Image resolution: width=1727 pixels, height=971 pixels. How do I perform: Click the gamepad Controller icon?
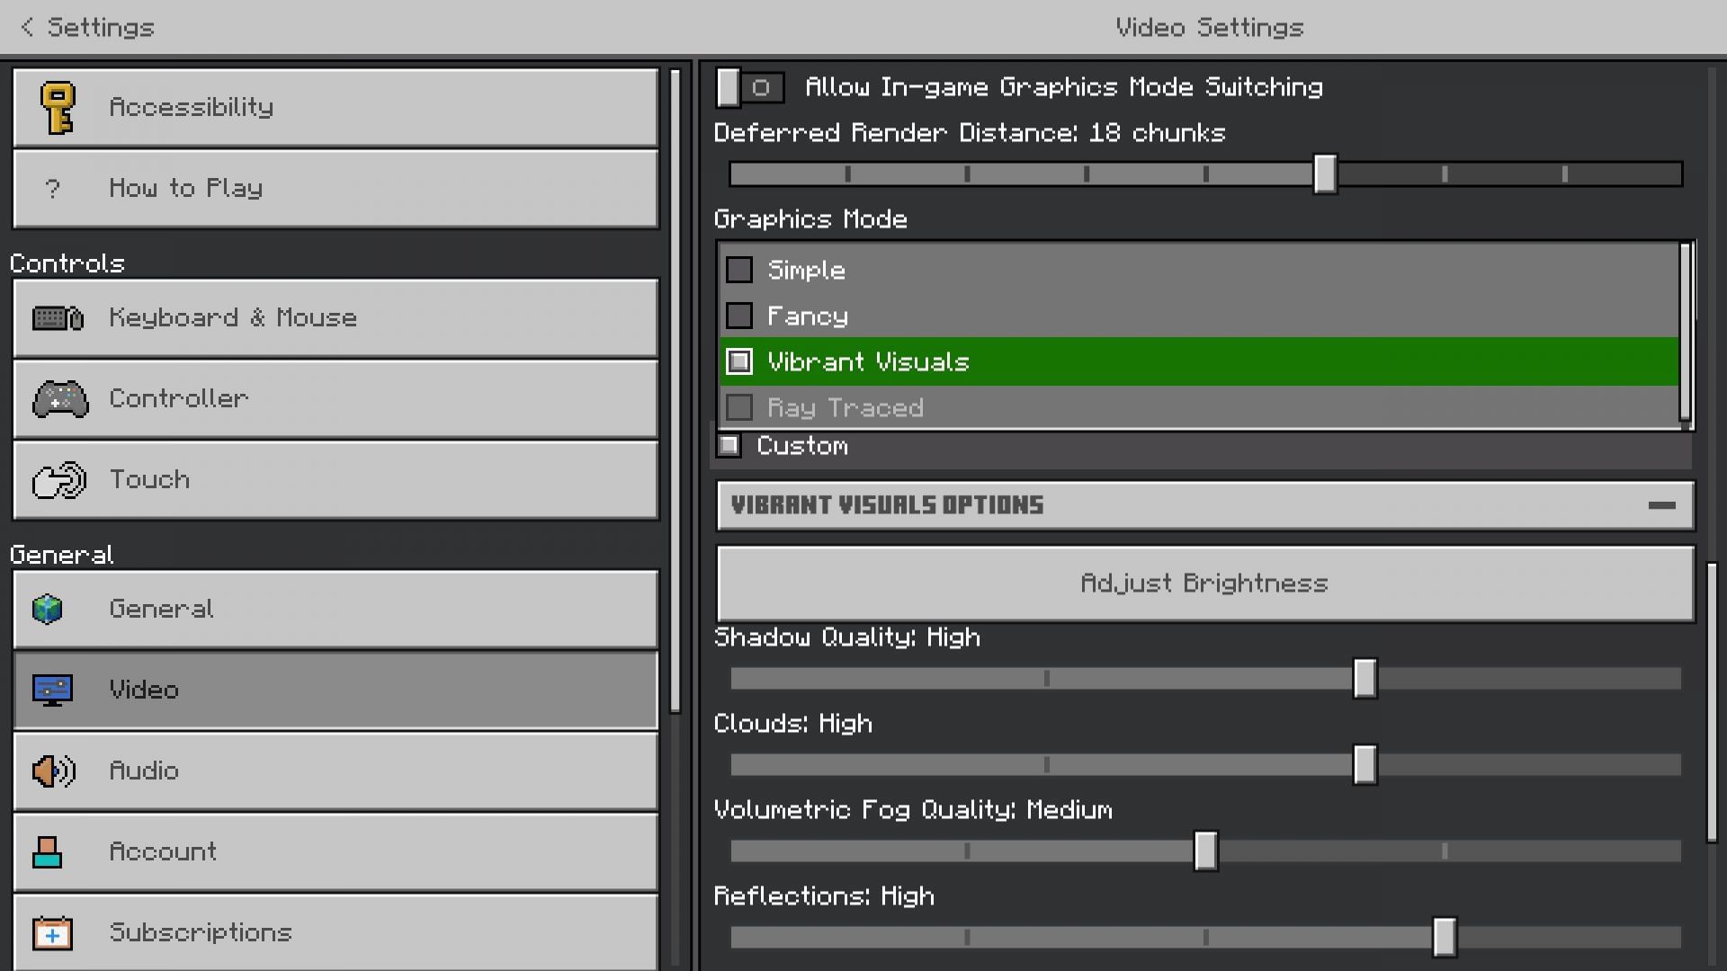[60, 399]
